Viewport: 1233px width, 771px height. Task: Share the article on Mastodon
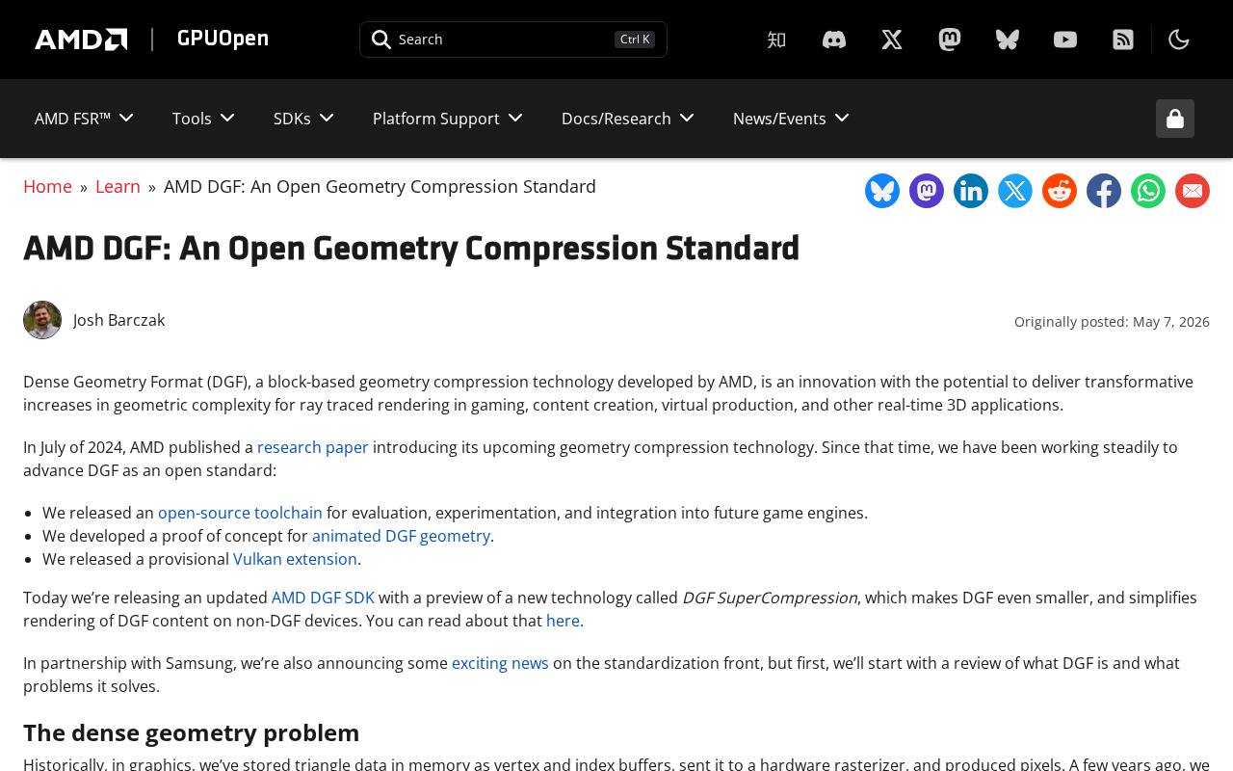tap(927, 191)
